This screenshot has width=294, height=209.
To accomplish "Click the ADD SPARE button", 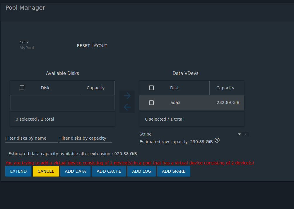I will pos(173,171).
